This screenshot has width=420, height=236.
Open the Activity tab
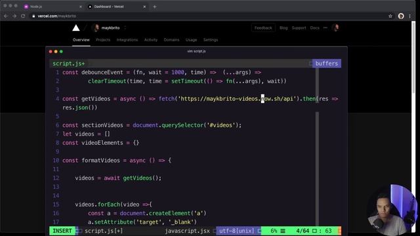151,40
